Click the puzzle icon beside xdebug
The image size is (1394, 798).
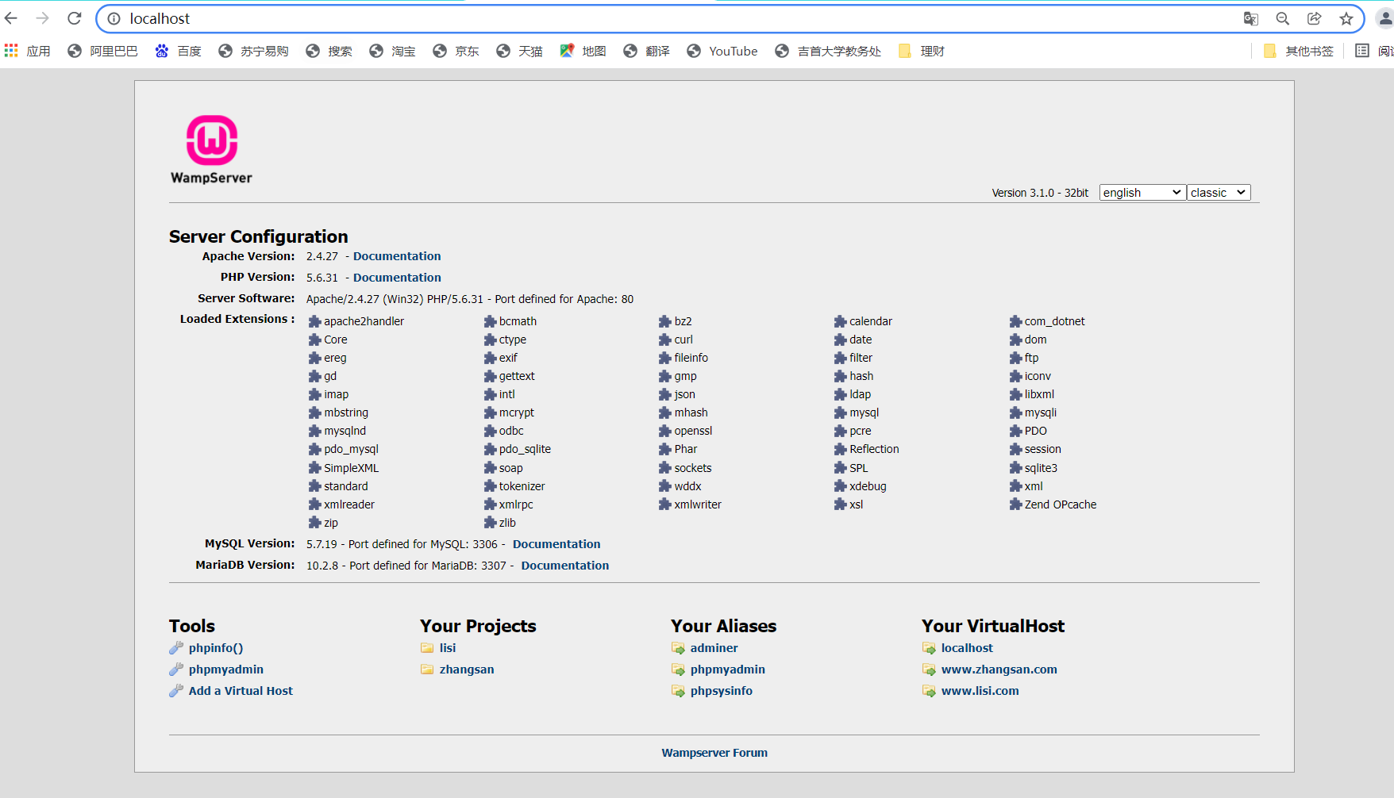(x=840, y=486)
